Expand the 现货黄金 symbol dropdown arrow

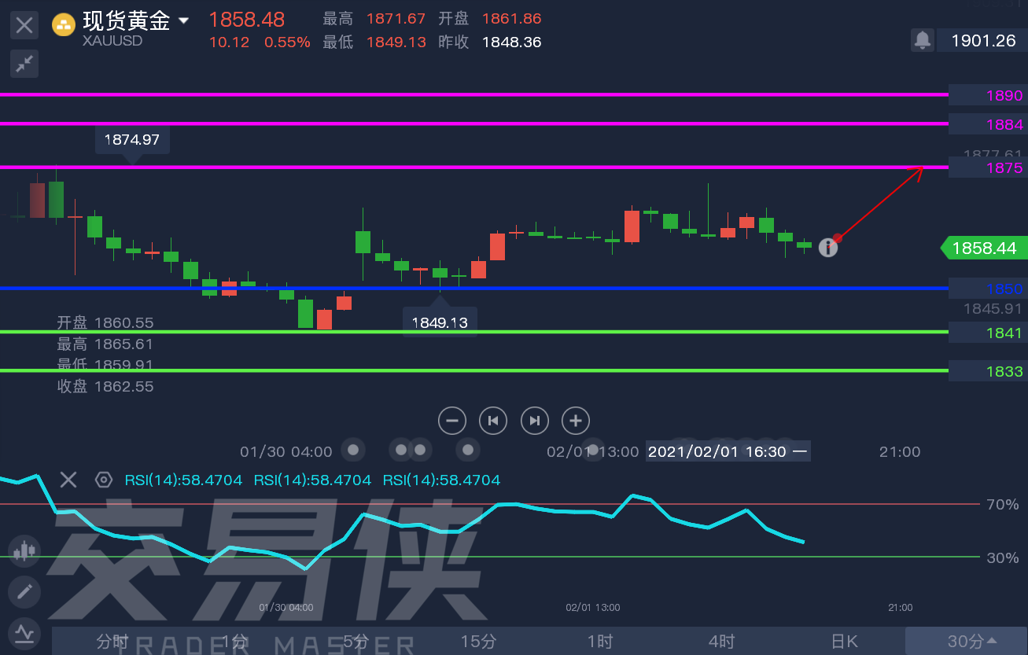pyautogui.click(x=184, y=21)
